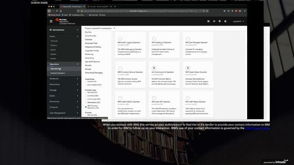Open Projects under Home
This screenshot has width=294, height=165.
[54, 45]
